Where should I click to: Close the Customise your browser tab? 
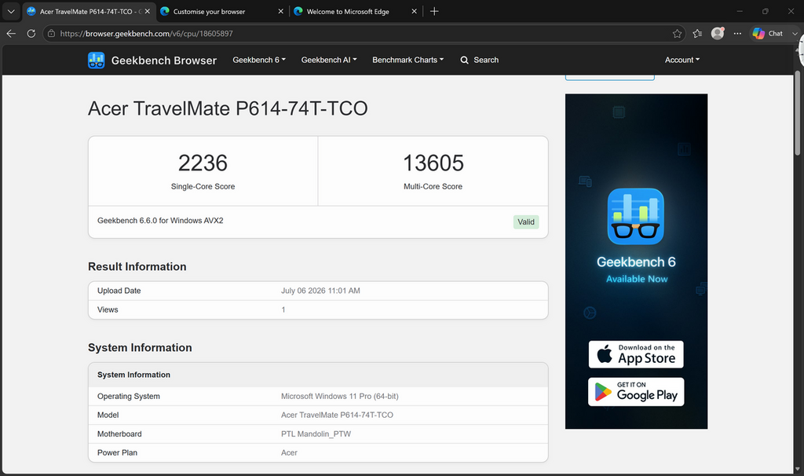point(280,11)
